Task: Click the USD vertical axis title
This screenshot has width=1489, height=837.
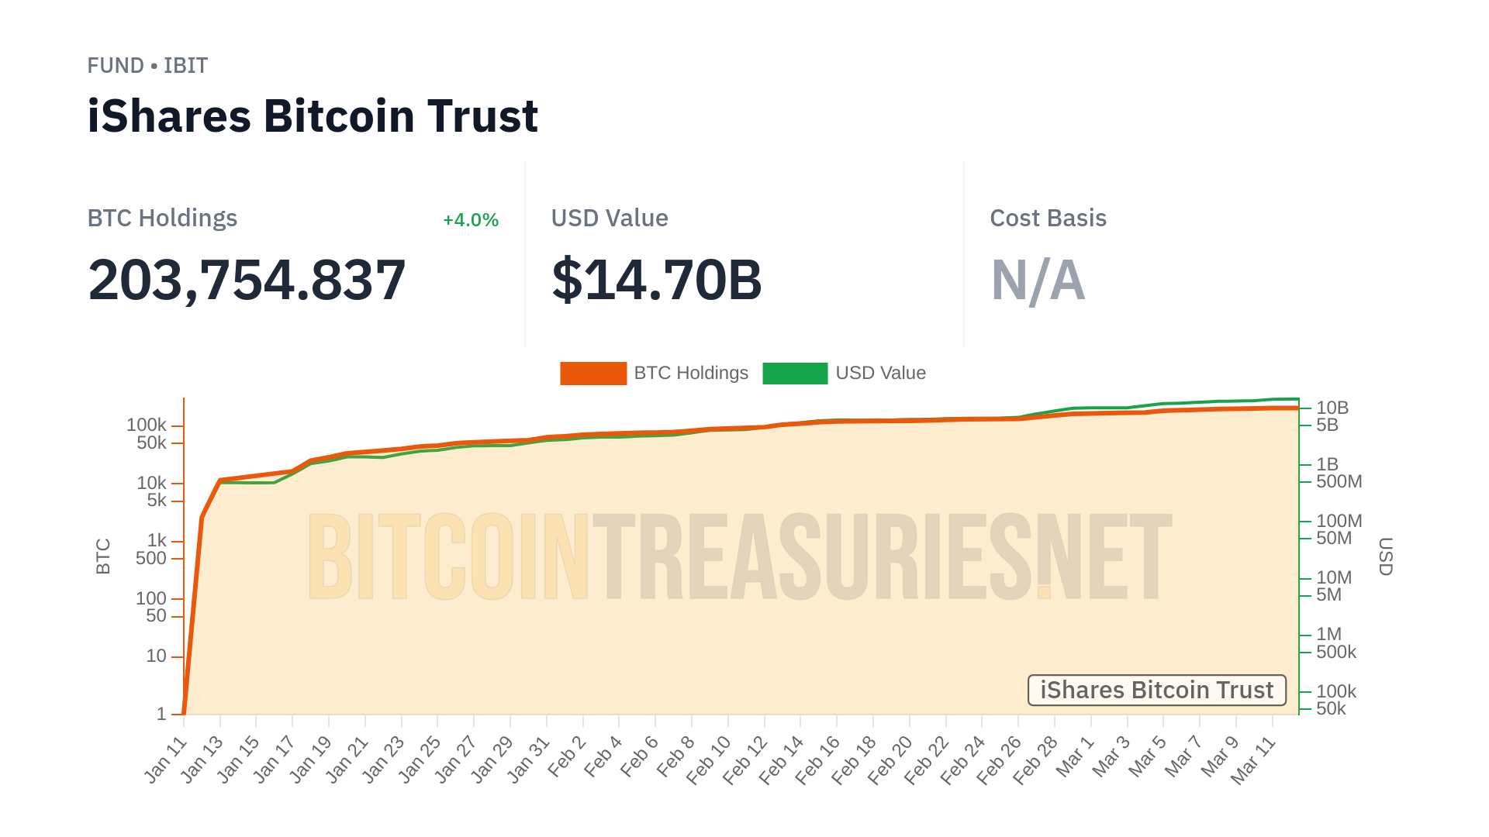Action: [x=1385, y=556]
